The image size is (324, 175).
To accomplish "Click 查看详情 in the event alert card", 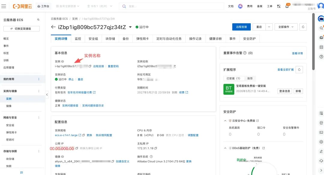I will (x=297, y=53).
